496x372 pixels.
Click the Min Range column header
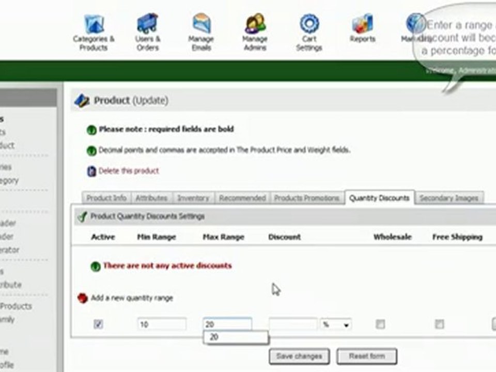157,237
